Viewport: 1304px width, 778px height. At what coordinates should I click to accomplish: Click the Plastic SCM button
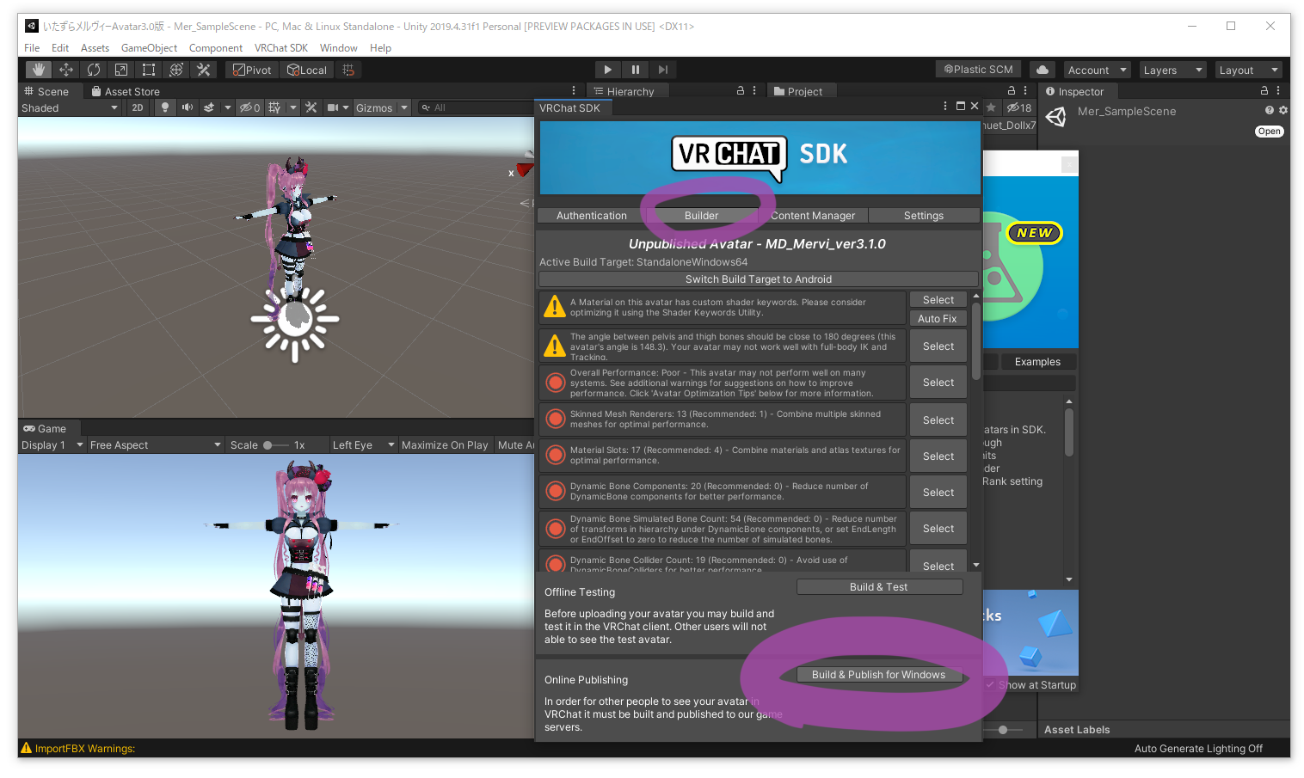[x=978, y=70]
